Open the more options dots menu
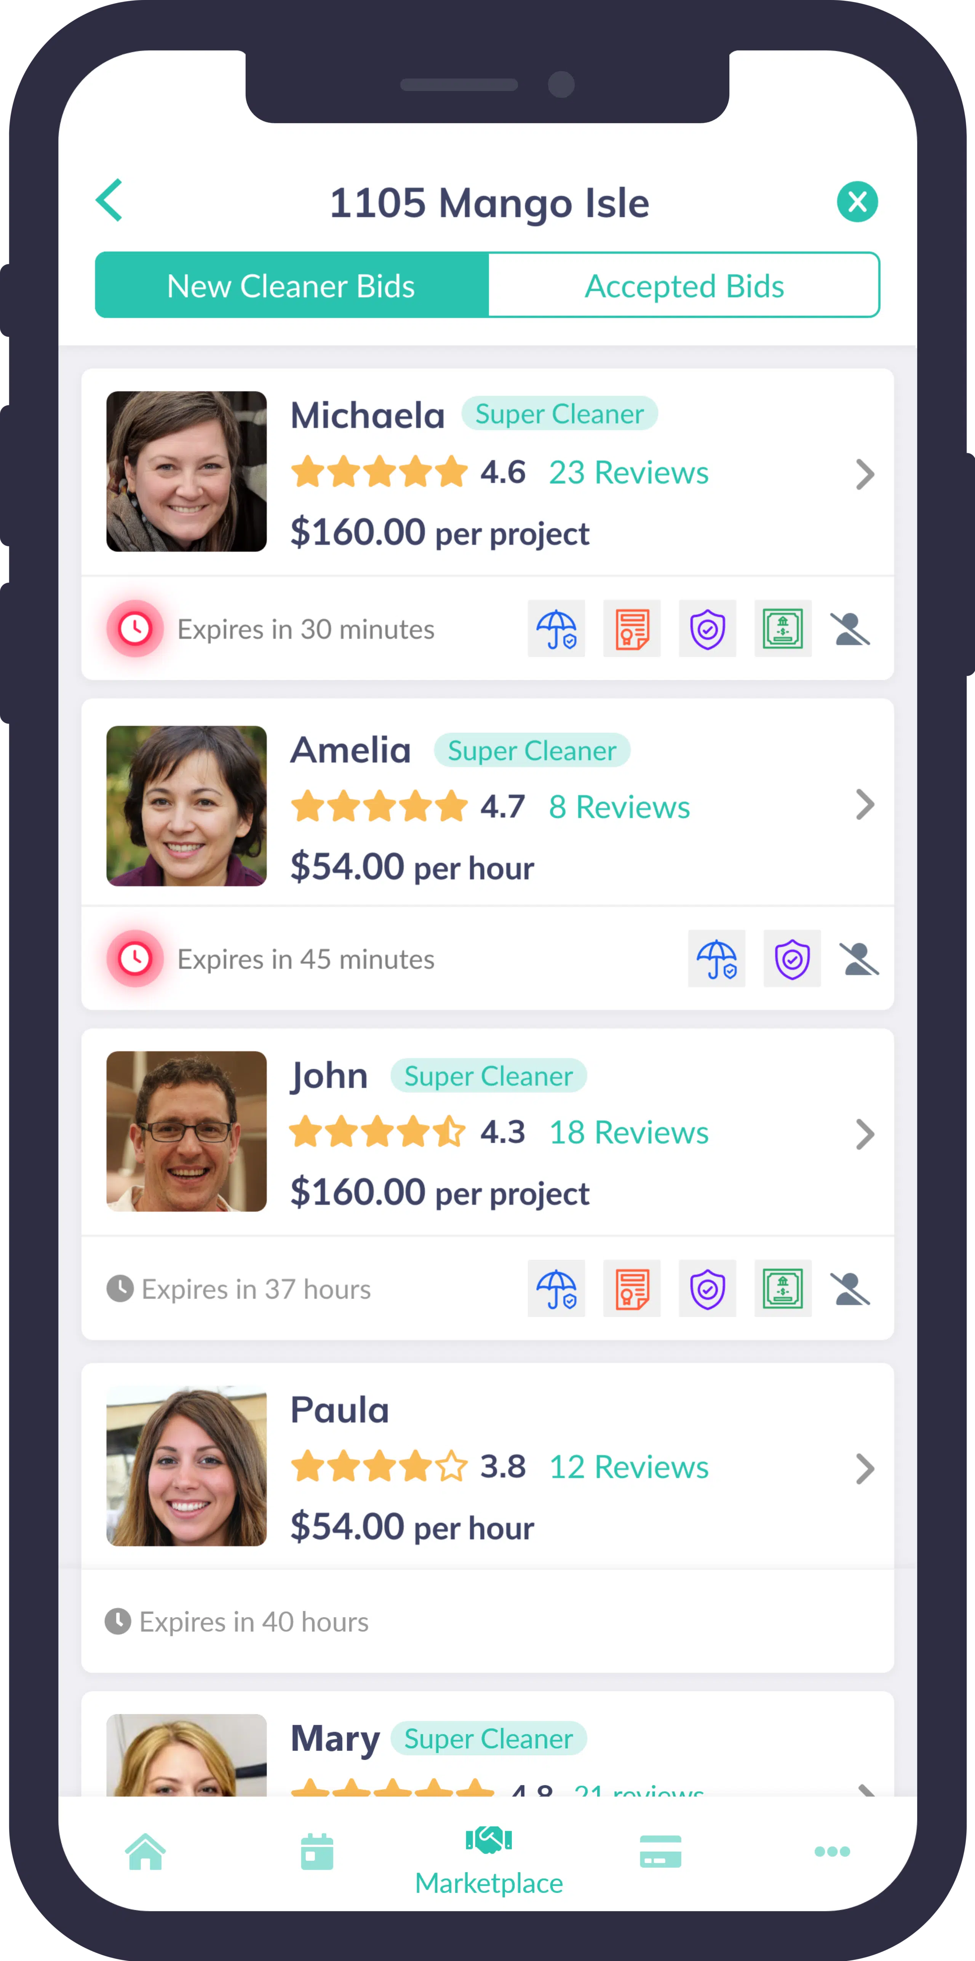 pos(832,1851)
